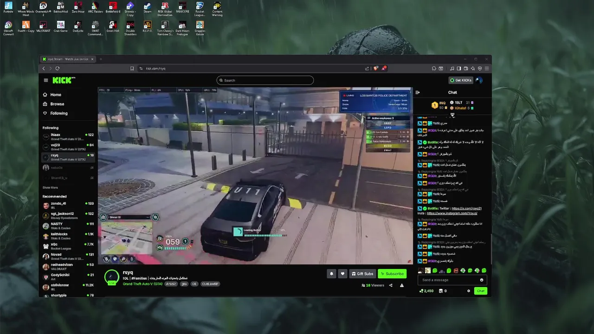This screenshot has width=594, height=334.
Task: Focus the Kick Search field
Action: click(265, 80)
